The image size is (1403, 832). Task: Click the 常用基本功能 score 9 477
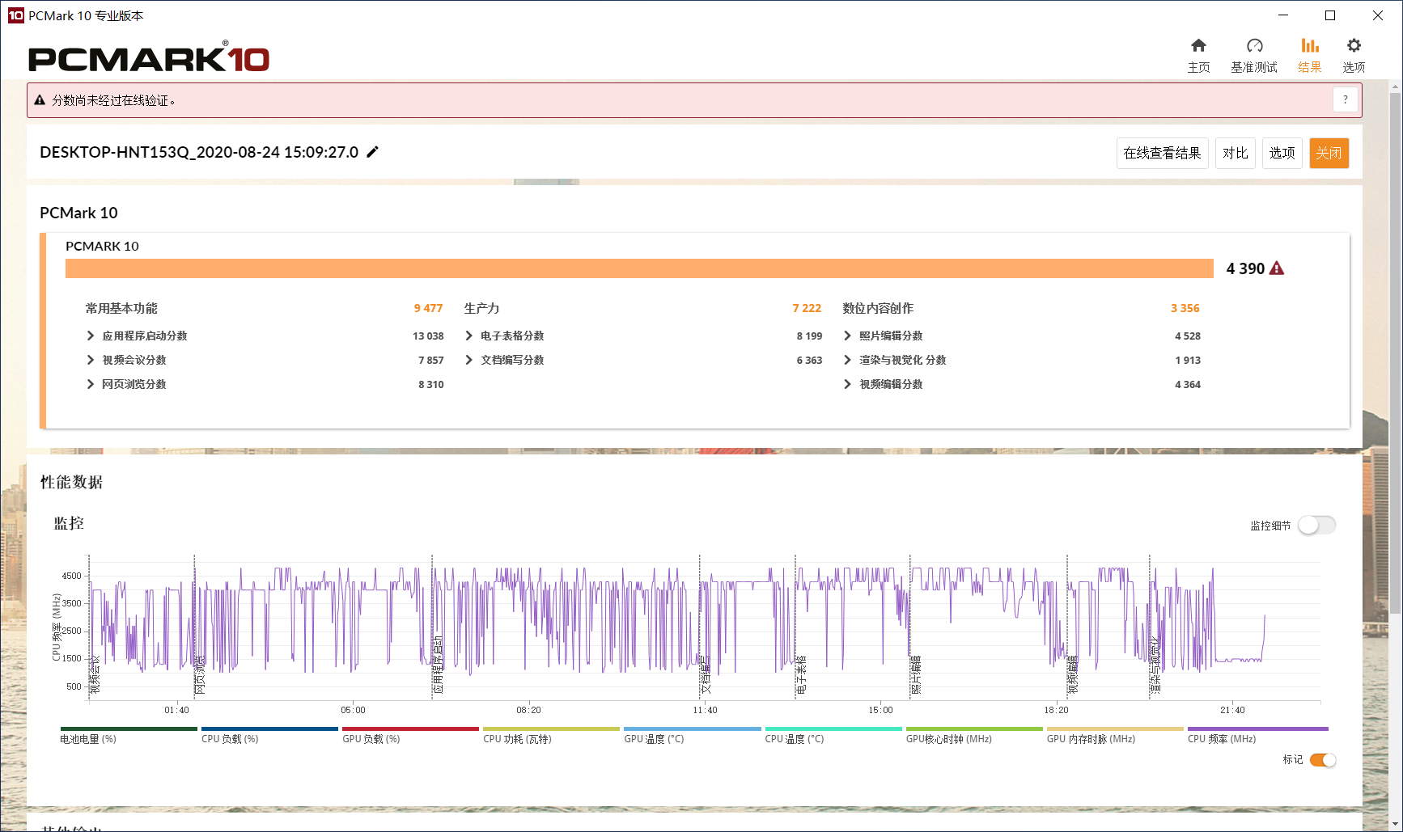pos(428,308)
